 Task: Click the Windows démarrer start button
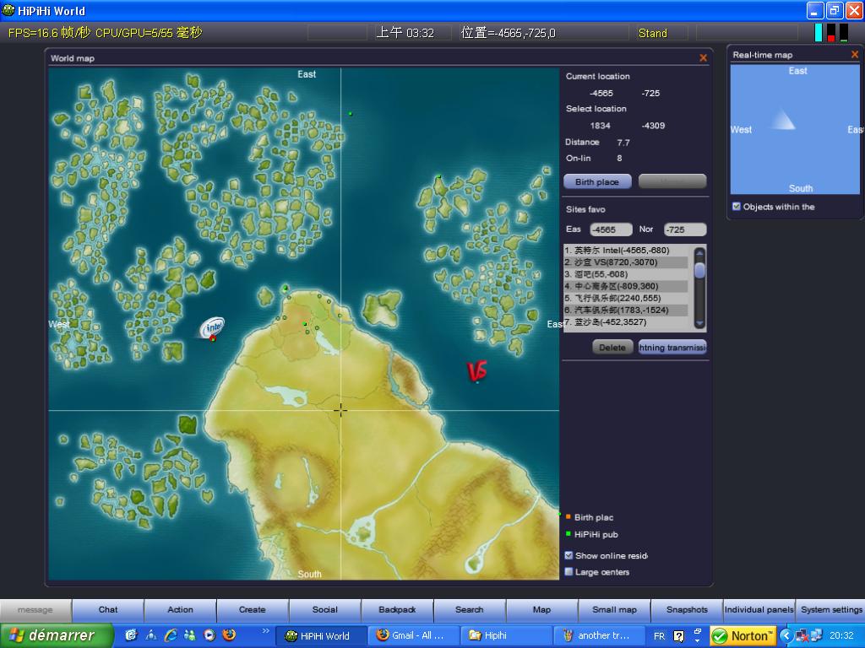pyautogui.click(x=57, y=635)
